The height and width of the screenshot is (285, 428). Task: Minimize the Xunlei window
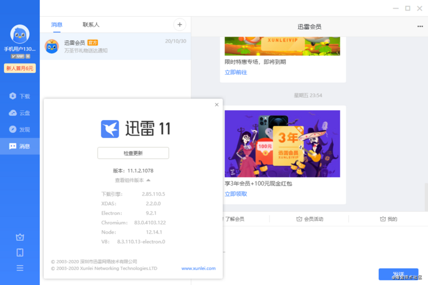pyautogui.click(x=395, y=8)
